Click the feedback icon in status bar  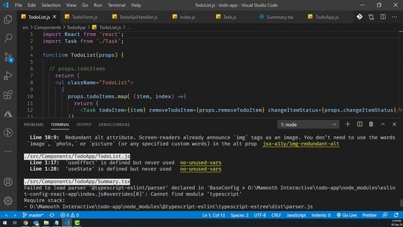pos(385,215)
